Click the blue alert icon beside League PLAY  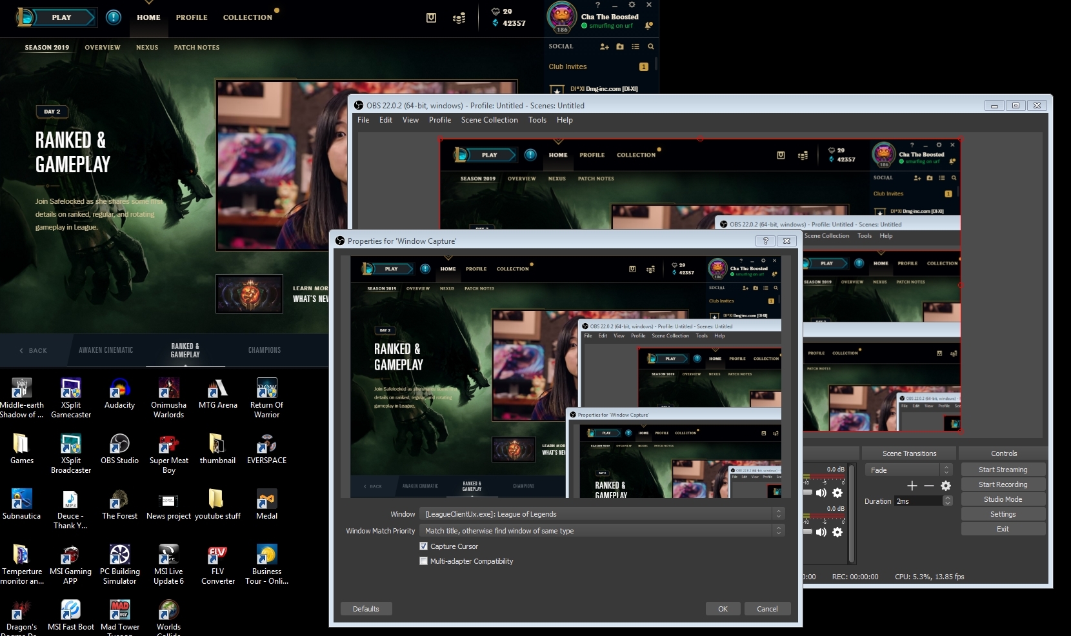pos(114,17)
